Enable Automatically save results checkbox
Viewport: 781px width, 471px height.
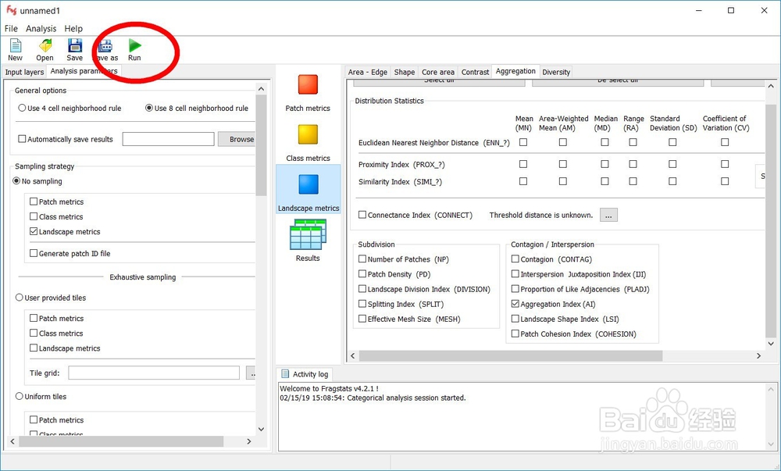pos(22,139)
